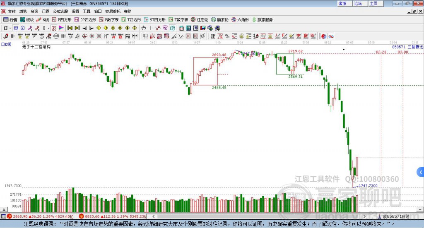Select the hand pan tool

(x=144, y=28)
